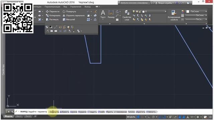
Task: Click the Break icon in expanded panel
Action: pos(51,31)
